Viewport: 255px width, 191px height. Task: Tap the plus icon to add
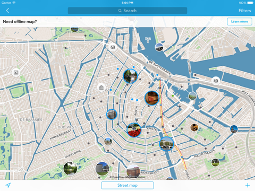pyautogui.click(x=248, y=185)
